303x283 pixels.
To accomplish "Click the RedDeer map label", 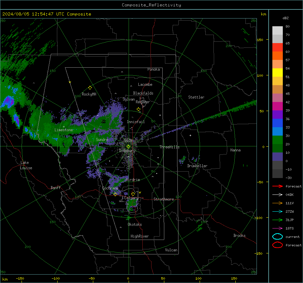I will 143,102.
